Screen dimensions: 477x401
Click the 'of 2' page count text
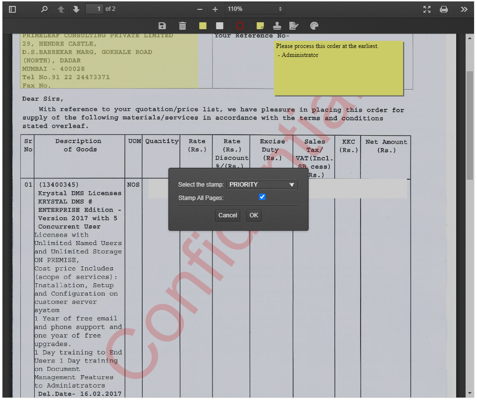(x=110, y=9)
